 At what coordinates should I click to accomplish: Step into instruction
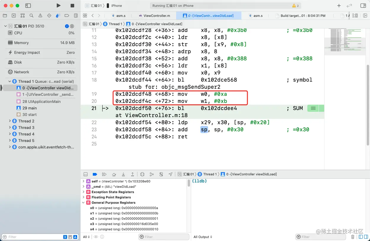[123, 174]
